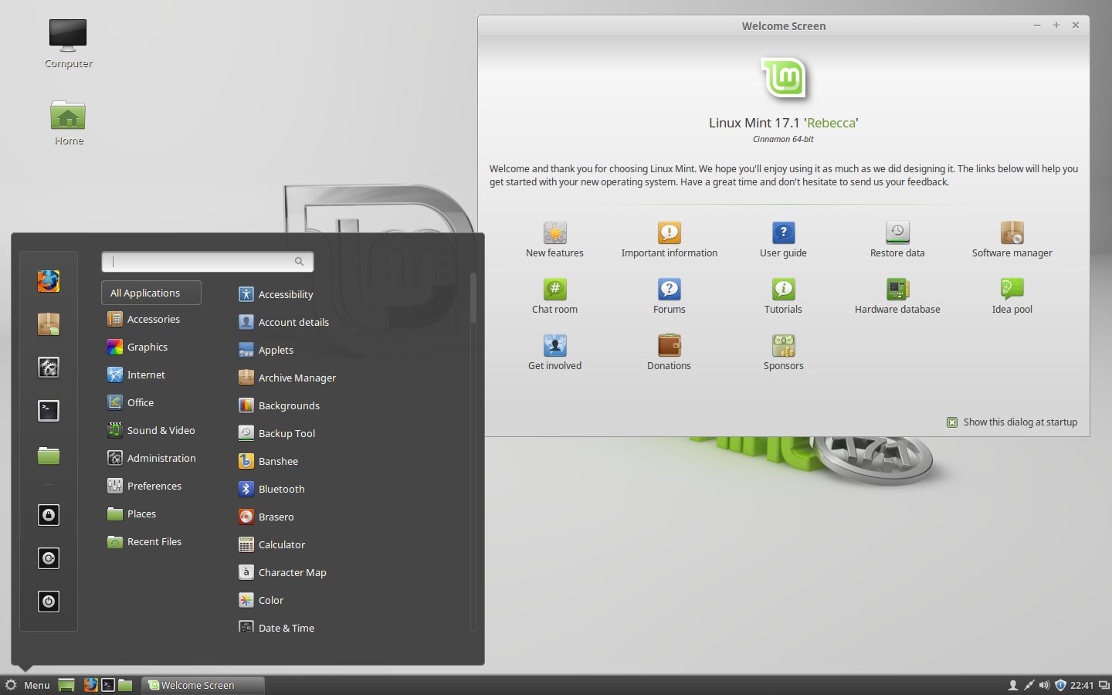Launch Terminal from menu favorites sidebar
Screen dimensions: 1112x695
pyautogui.click(x=49, y=411)
